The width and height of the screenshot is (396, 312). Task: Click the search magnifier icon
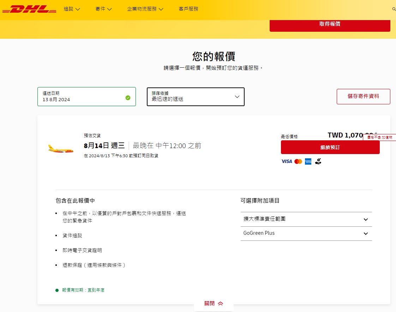pos(394,9)
